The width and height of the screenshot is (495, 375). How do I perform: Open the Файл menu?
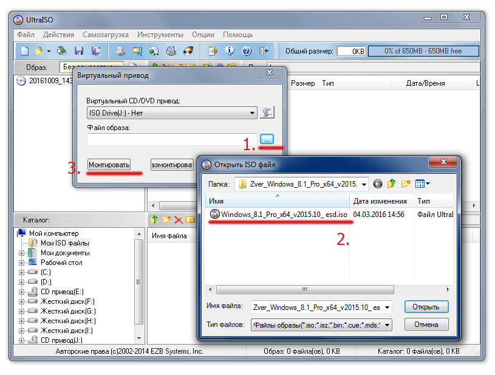point(26,35)
